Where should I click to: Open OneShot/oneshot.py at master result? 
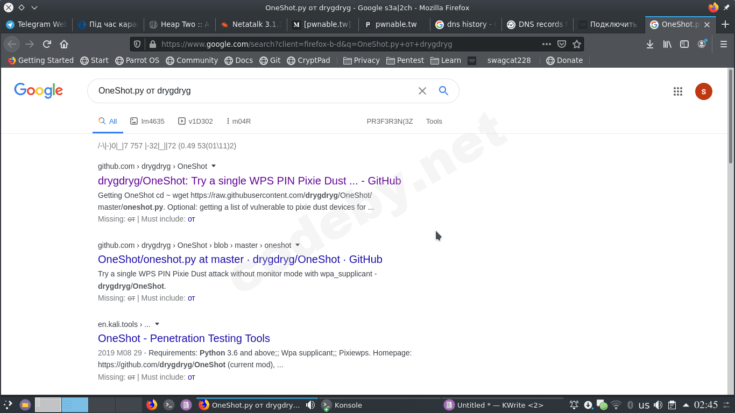pyautogui.click(x=240, y=259)
